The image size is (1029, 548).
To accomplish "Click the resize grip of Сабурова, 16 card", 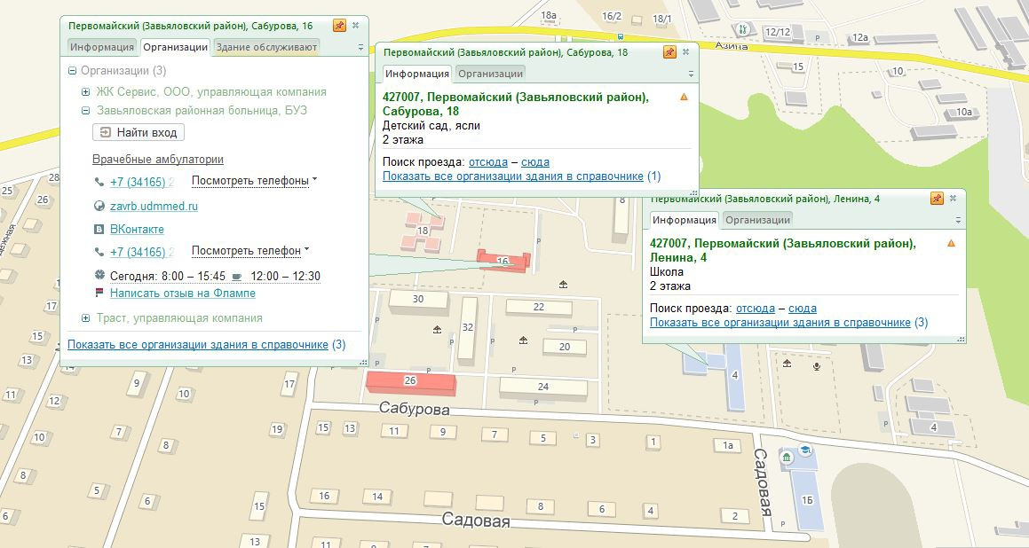I will pos(363,362).
